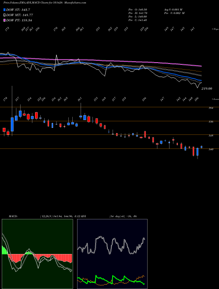
Task: Click the 164 price axis label
Action: tap(211, 108)
